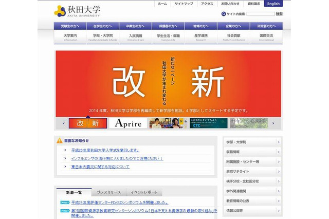Screen dimensions: 329x219
Task: Click bullet arrow beside 東日本大震災 notice
Action: point(65,167)
